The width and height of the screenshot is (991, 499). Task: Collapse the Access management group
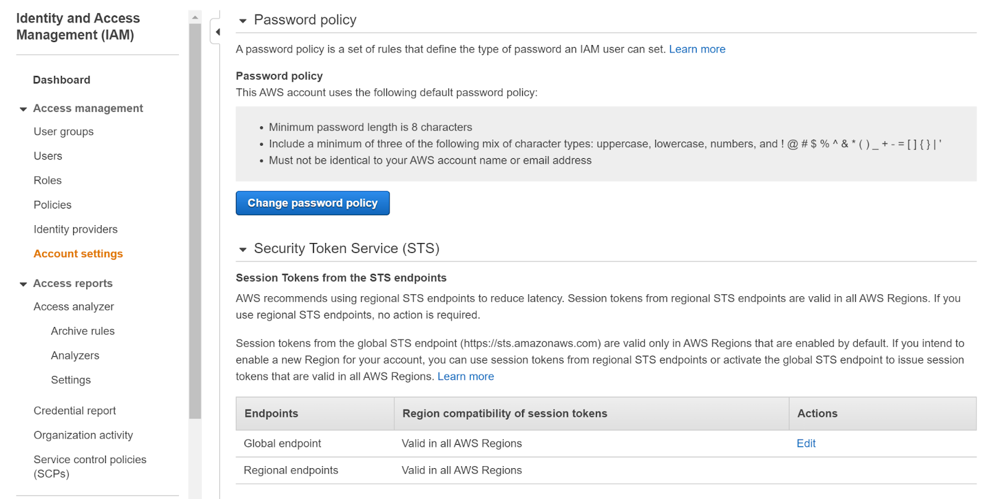click(x=24, y=109)
